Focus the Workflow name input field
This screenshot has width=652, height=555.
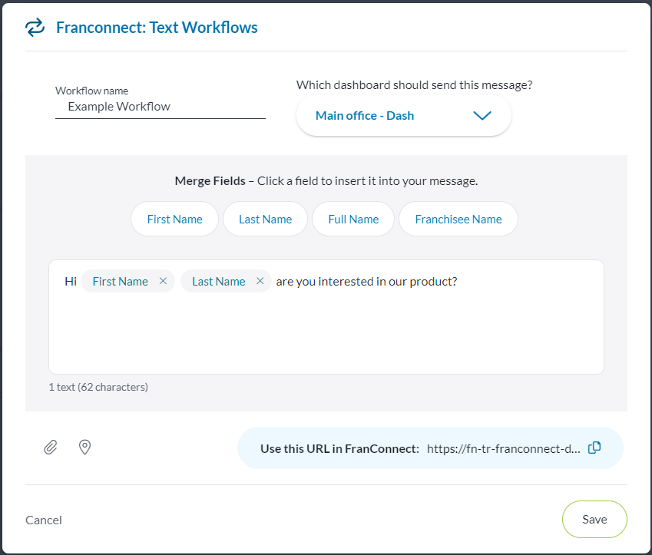(x=160, y=107)
